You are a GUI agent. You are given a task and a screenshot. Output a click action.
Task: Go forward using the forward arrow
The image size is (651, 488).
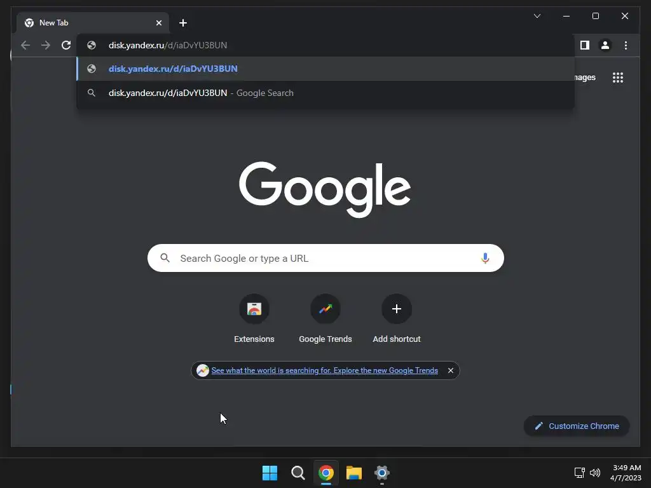click(46, 45)
